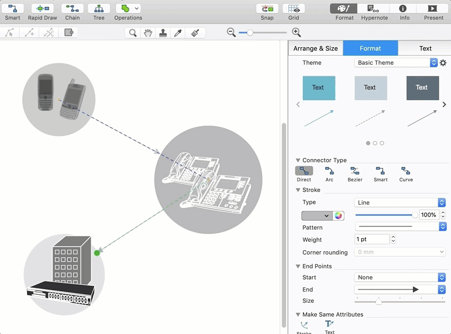Collapse the Connector Type section
Viewport: 451px width, 334px height.
click(298, 160)
